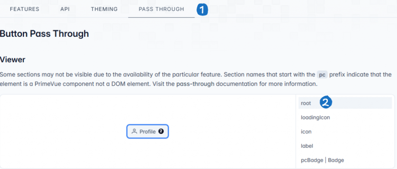Image resolution: width=397 pixels, height=169 pixels.
Task: Pick the label section entry
Action: point(307,146)
